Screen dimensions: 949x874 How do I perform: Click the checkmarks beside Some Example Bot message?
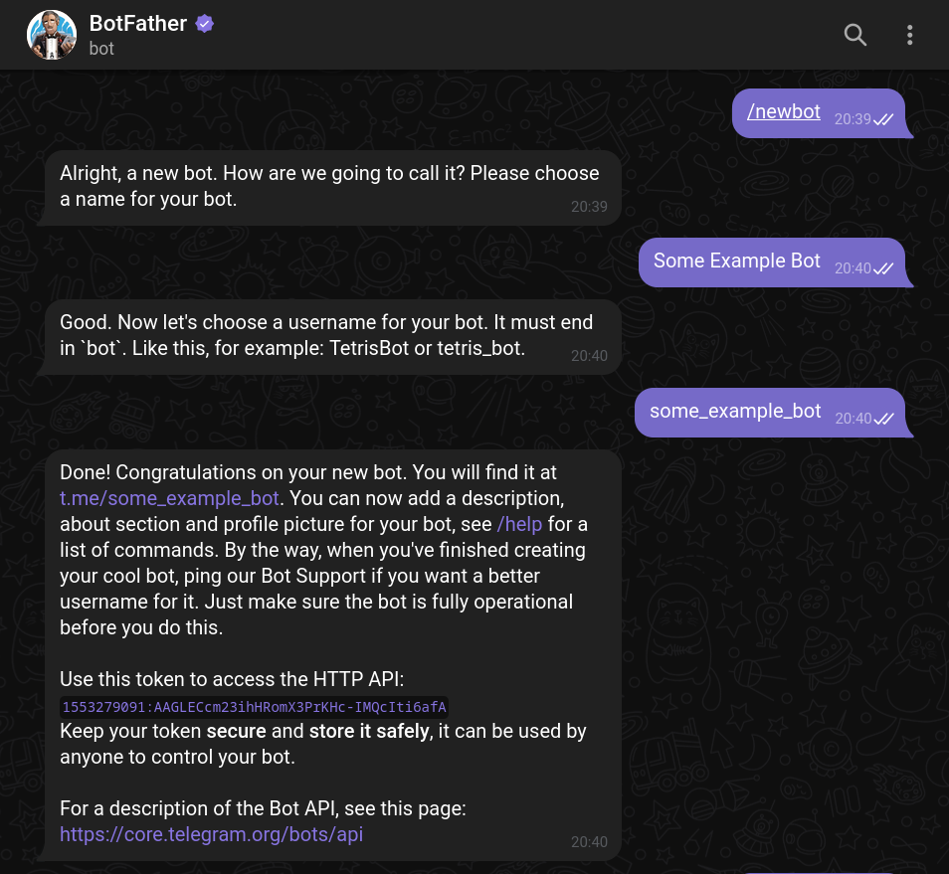(x=883, y=269)
